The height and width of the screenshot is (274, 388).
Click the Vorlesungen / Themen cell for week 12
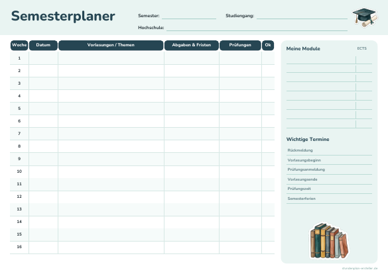(x=111, y=197)
